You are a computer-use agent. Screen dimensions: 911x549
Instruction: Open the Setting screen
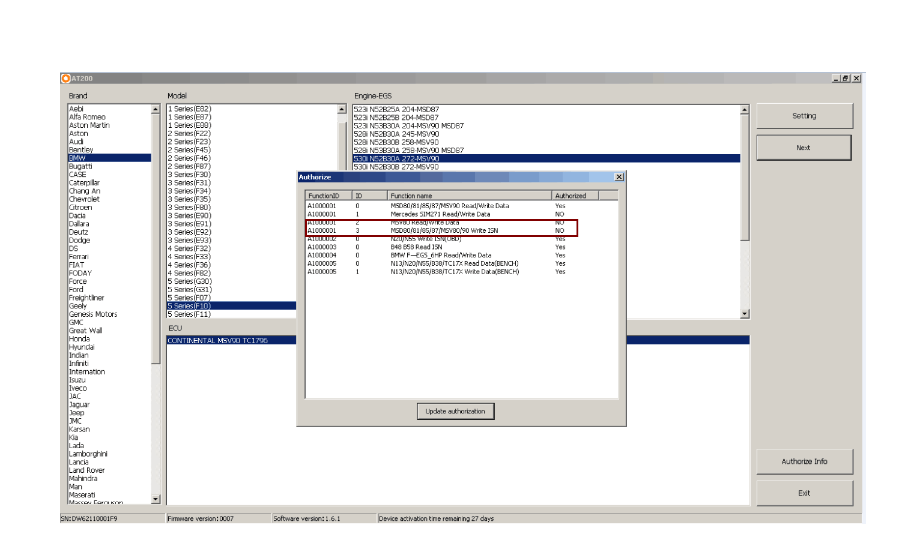[805, 116]
